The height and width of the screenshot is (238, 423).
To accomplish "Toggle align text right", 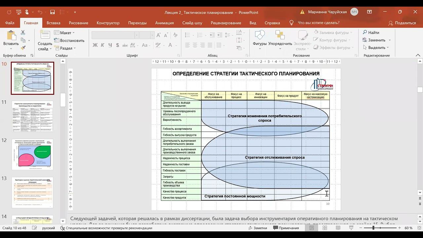I will (x=202, y=45).
